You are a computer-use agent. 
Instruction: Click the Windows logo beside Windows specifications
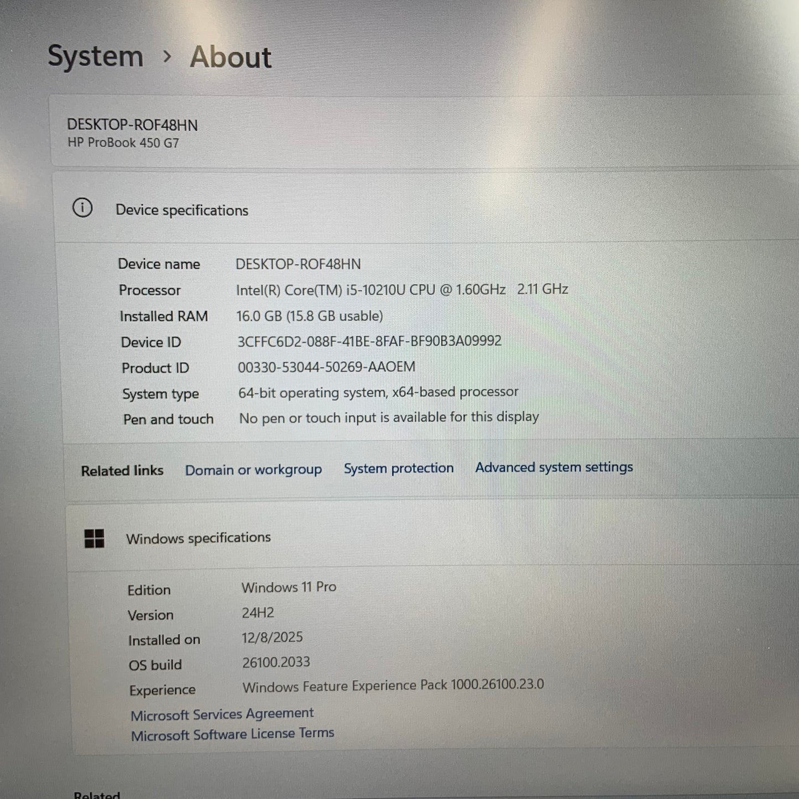click(95, 538)
